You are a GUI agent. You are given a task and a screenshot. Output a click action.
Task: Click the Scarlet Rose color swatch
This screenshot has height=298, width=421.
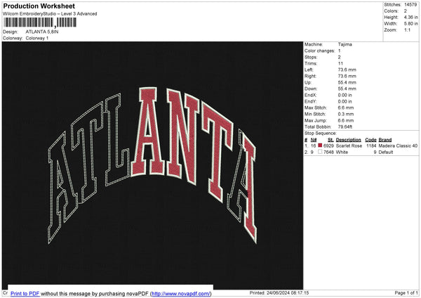click(320, 145)
